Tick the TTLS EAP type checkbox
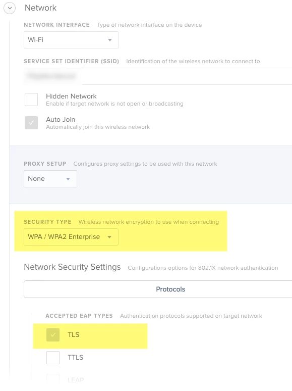This screenshot has width=292, height=391. click(53, 358)
